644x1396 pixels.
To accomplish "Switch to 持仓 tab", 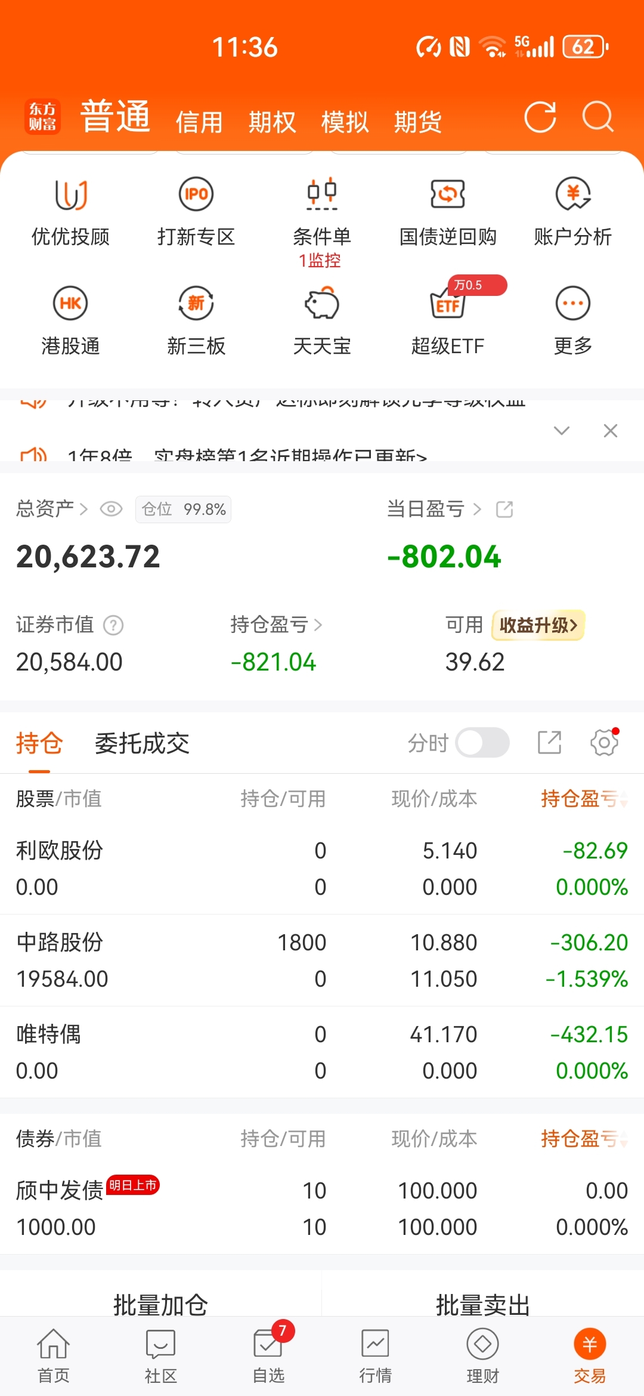I will pos(39,743).
